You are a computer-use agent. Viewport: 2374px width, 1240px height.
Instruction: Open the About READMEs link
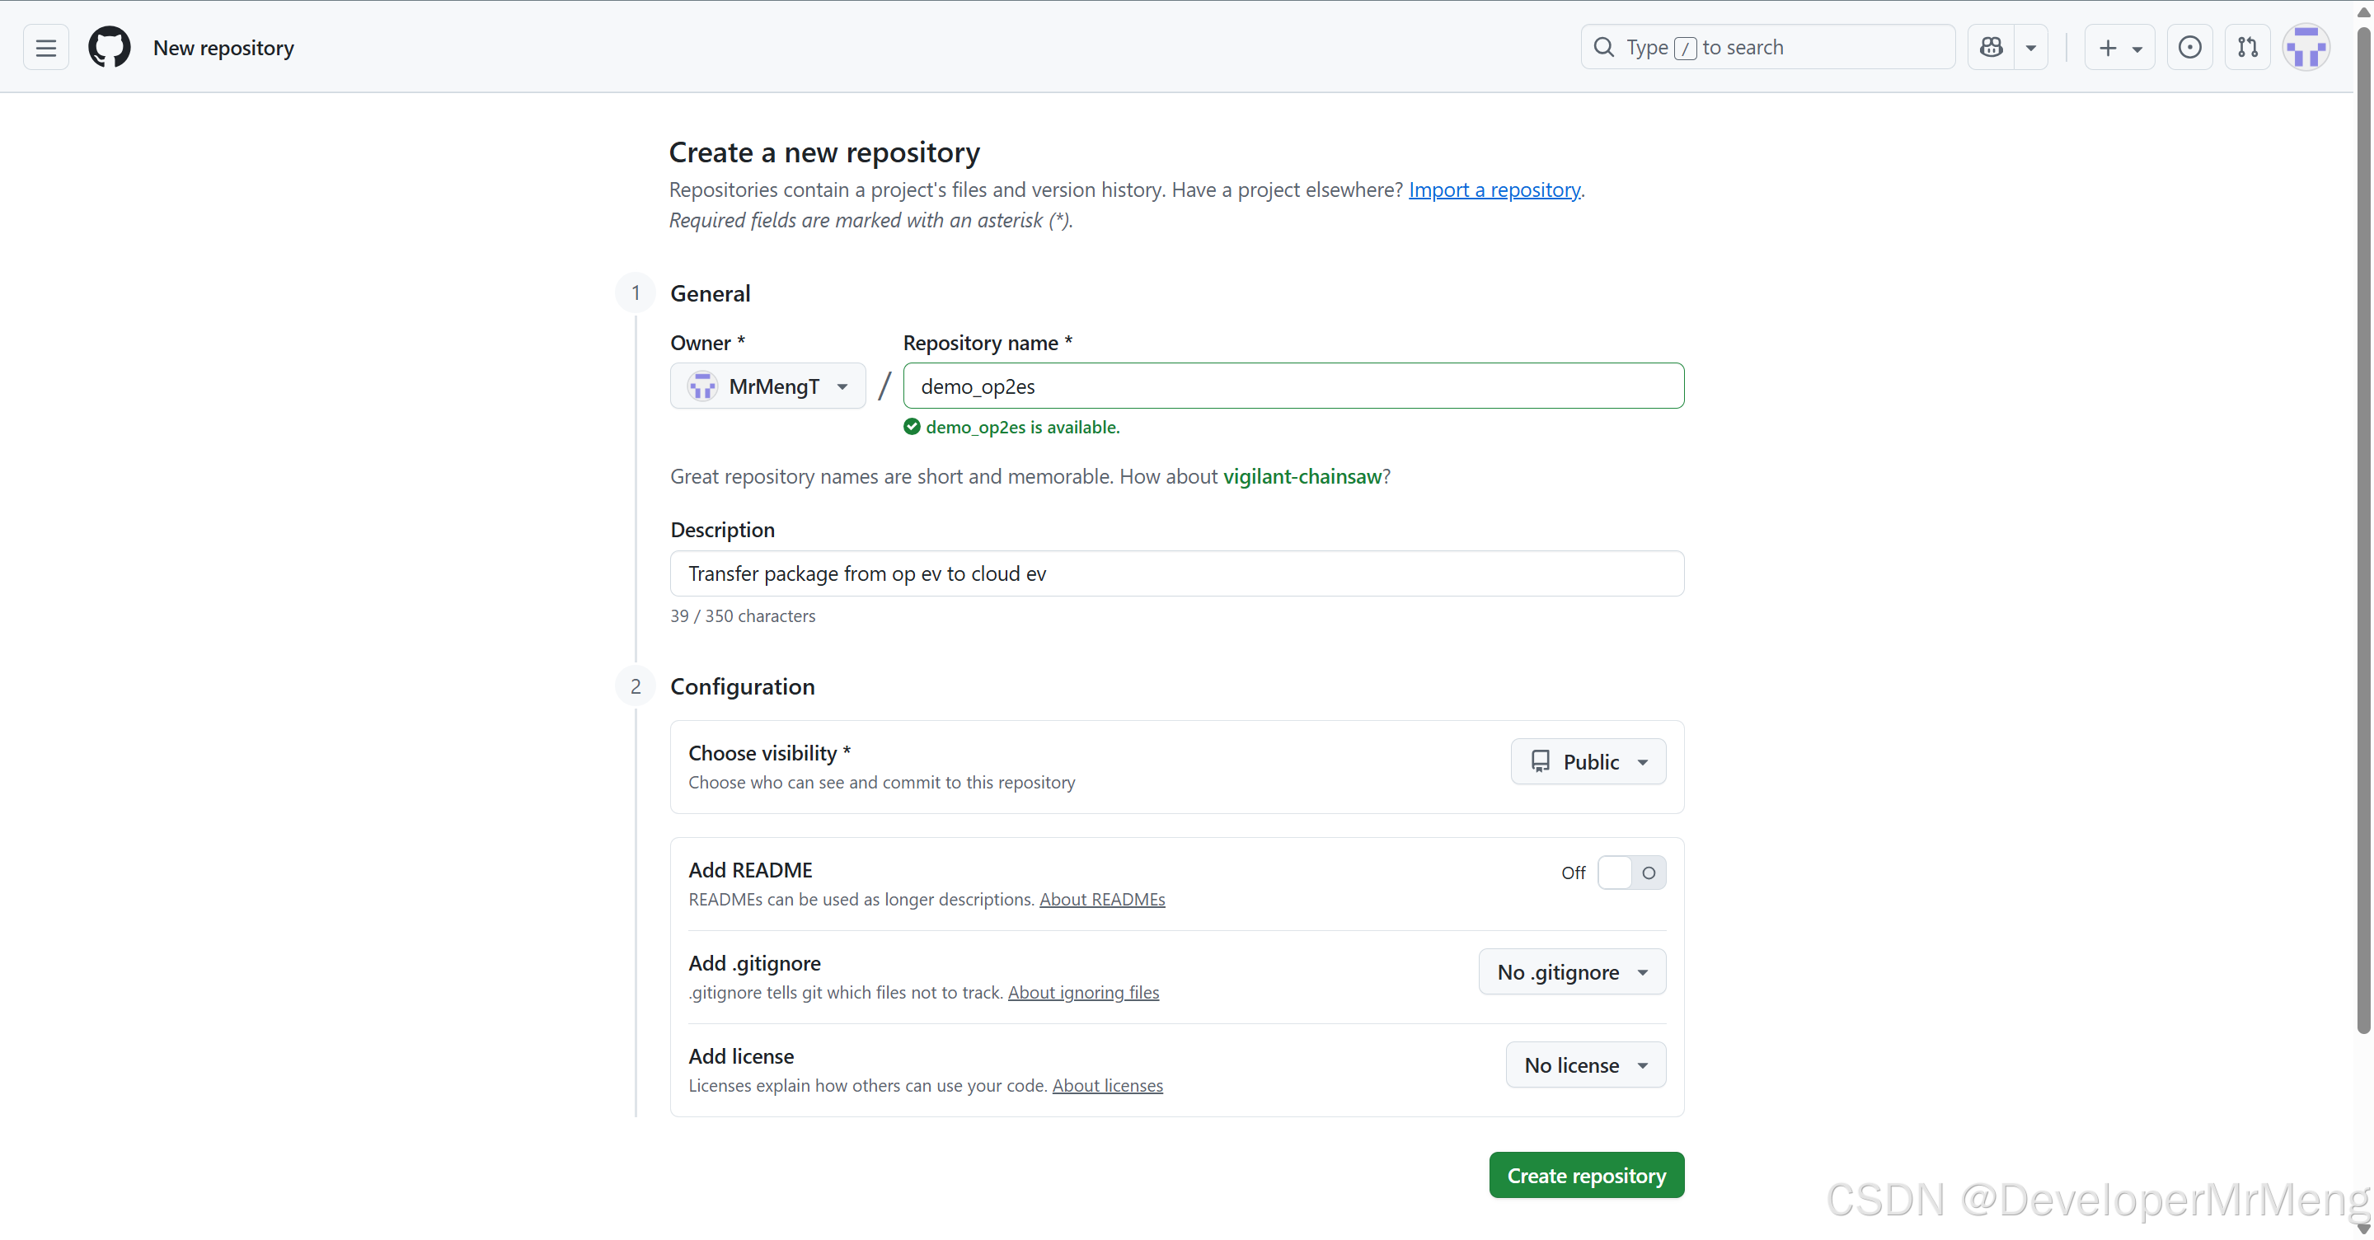tap(1102, 899)
